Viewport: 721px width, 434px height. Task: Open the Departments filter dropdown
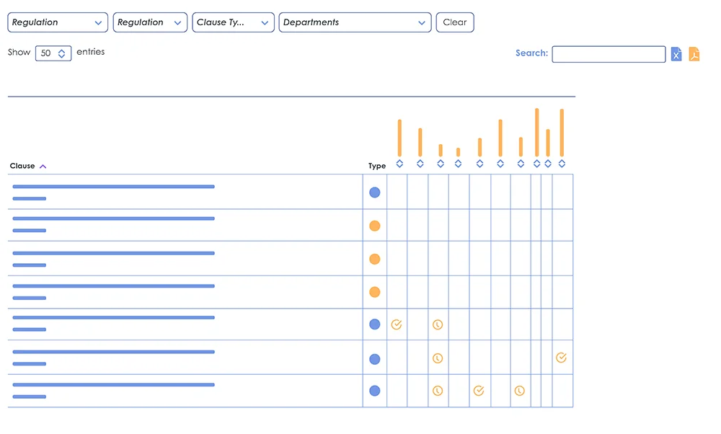pyautogui.click(x=355, y=22)
